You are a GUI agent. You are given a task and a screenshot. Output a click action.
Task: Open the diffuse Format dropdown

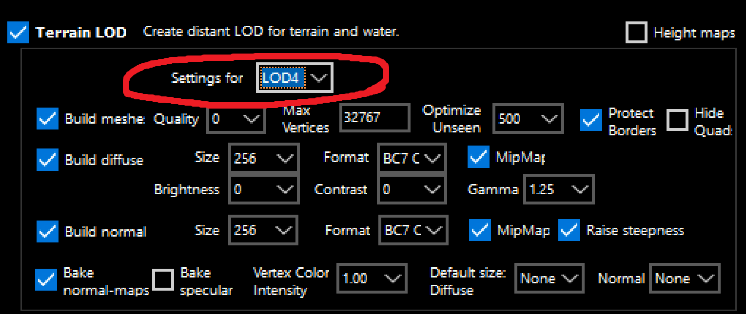(x=412, y=158)
